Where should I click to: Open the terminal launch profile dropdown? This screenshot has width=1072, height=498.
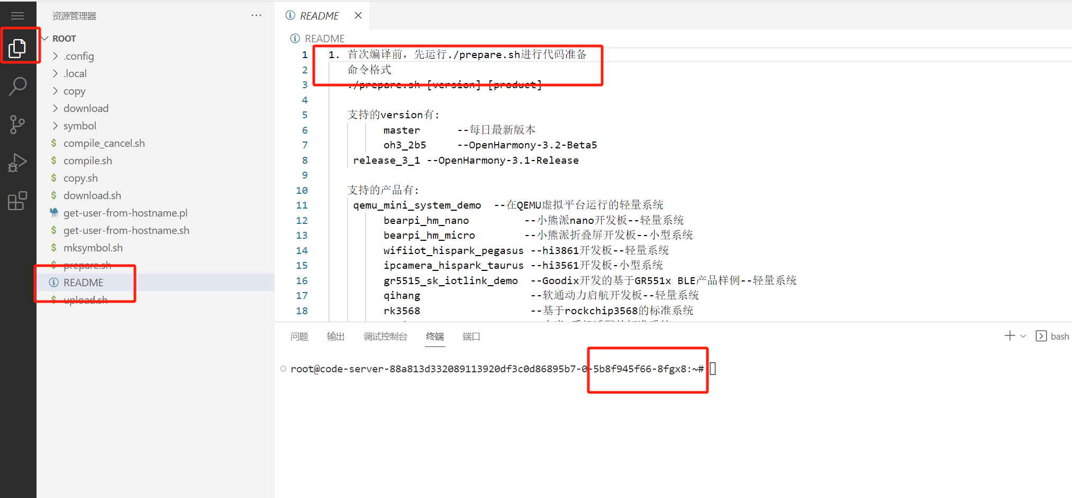1023,336
